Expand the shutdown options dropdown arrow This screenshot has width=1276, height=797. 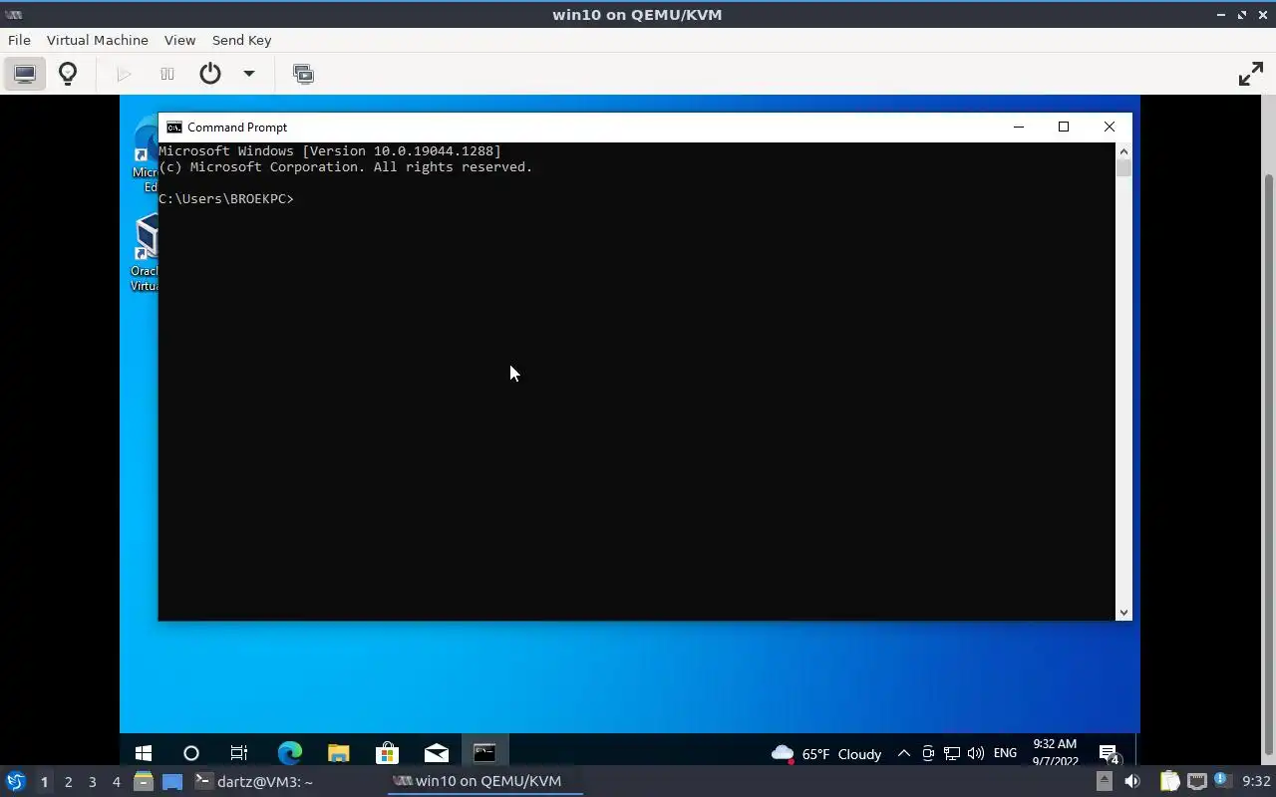[x=249, y=74]
